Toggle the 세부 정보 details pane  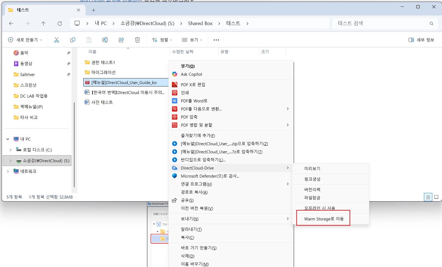click(421, 40)
